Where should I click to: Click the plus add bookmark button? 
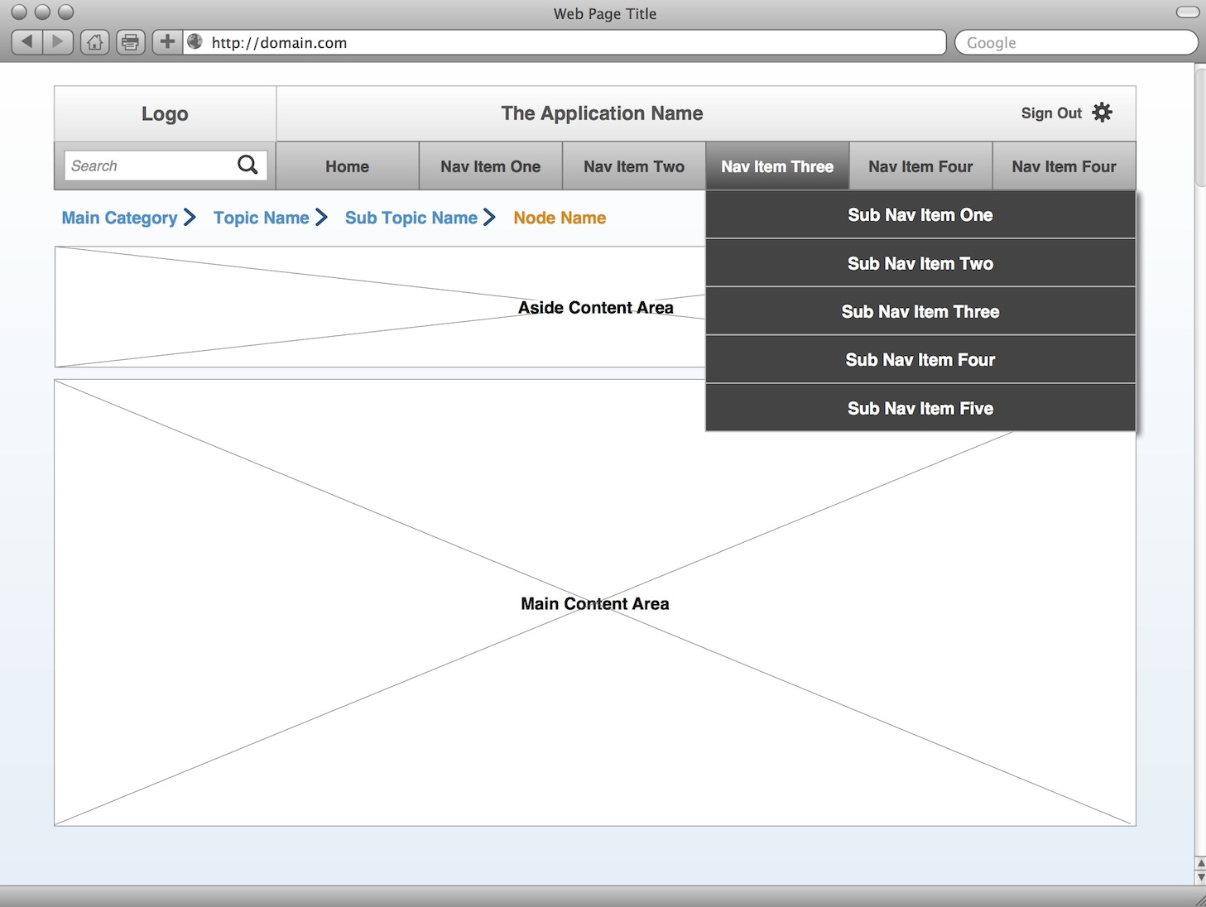pyautogui.click(x=166, y=41)
